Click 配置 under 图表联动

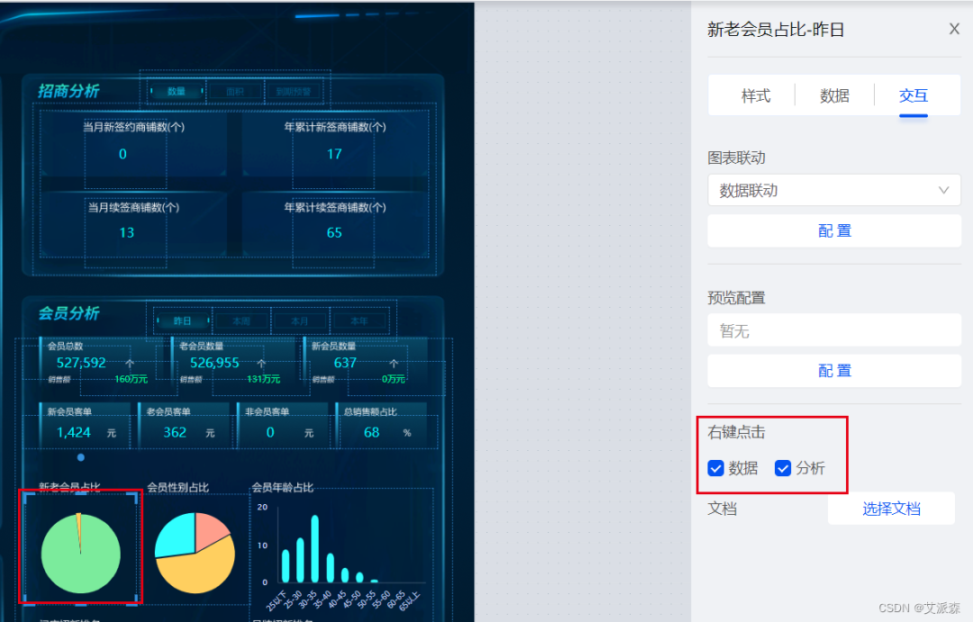click(833, 230)
